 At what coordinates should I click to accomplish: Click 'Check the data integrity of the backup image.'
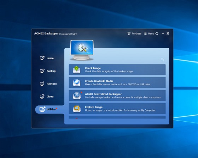click(109, 72)
